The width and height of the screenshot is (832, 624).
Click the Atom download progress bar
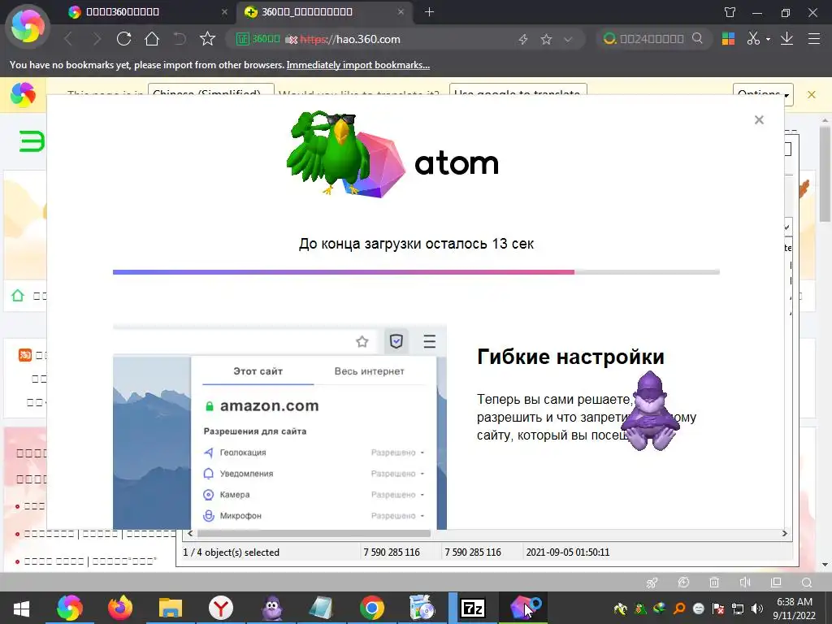click(416, 272)
